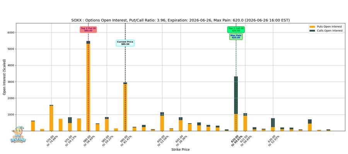Click the dark Calls Open Interest legend swatch
This screenshot has height=154, width=348.
pos(312,31)
